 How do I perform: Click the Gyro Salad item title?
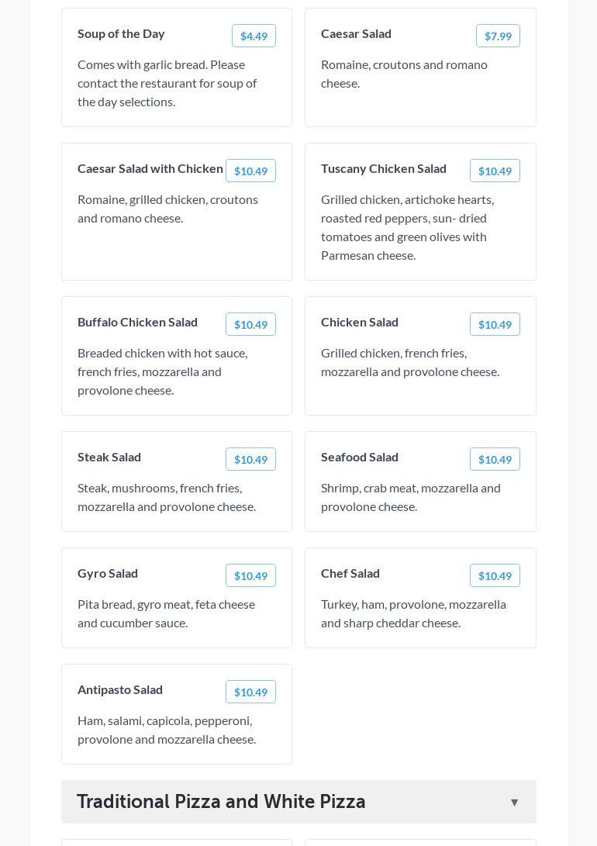tap(108, 573)
